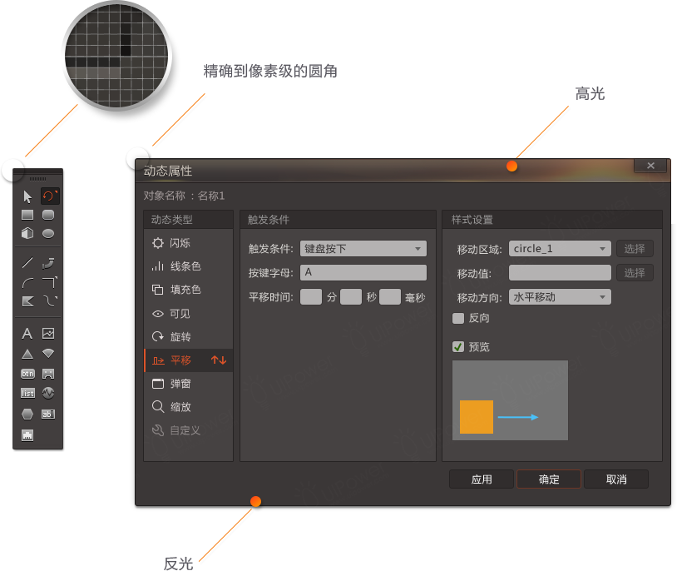Grab the toolbar grip handle at top
Screen dimensions: 677x571
coord(37,178)
